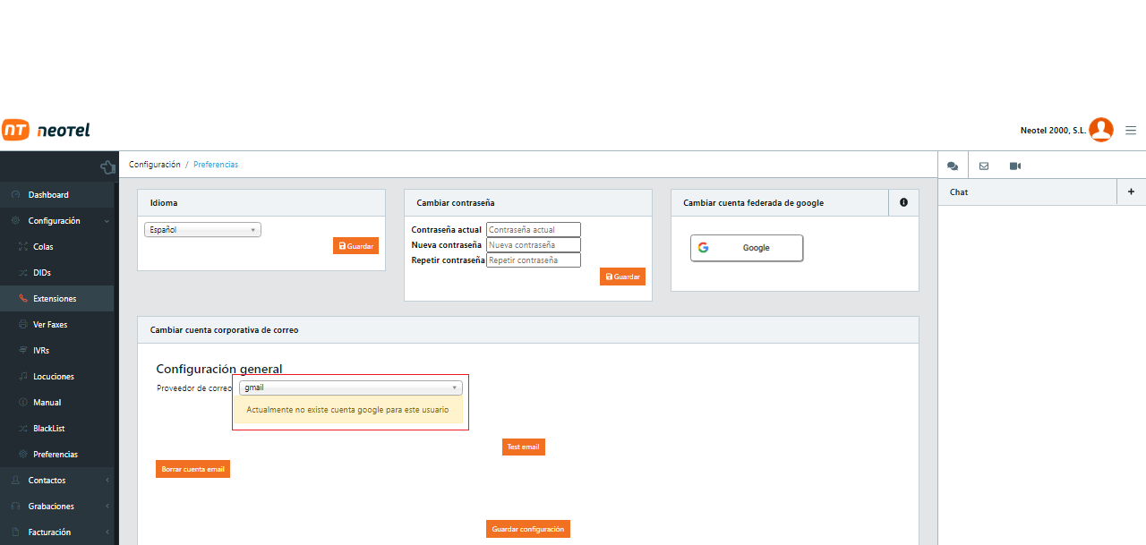This screenshot has width=1146, height=545.
Task: Open the hamburger menu at top right
Action: click(x=1130, y=130)
